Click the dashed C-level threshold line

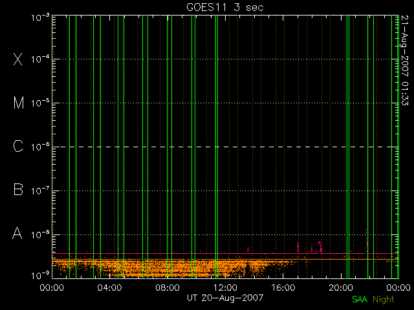225,147
